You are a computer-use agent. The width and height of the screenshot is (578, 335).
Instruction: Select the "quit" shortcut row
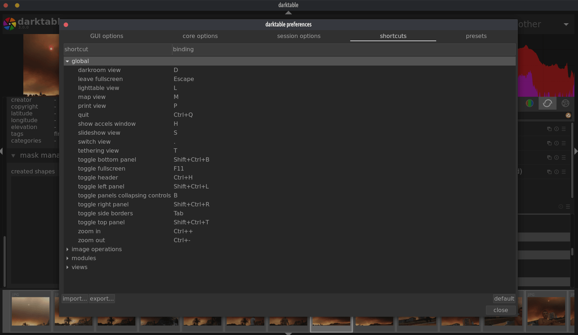click(x=290, y=115)
